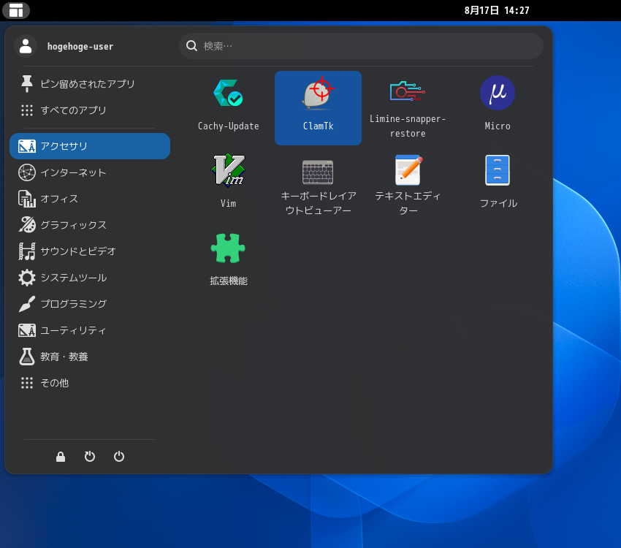This screenshot has width=621, height=548.
Task: Click the hogehoge-user avatar icon
Action: click(26, 46)
